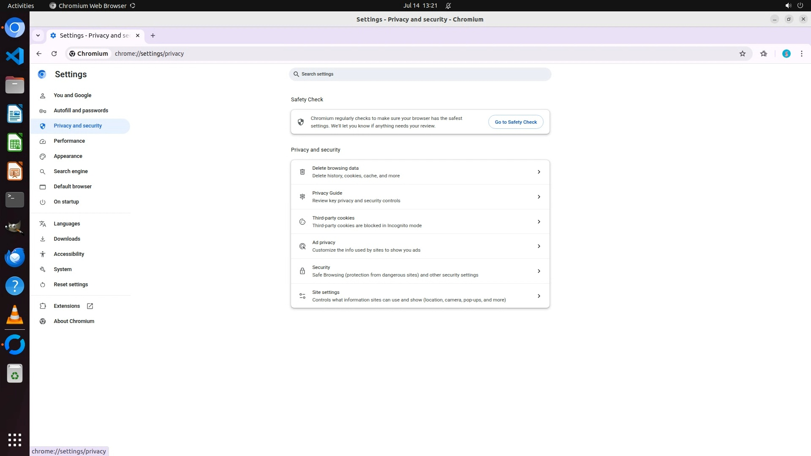Click the Search settings input field
Screen dimensions: 811x456
click(420, 74)
